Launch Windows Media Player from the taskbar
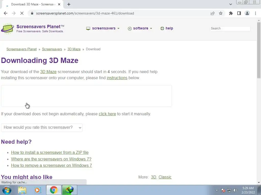The height and width of the screenshot is (195, 261). [38, 190]
